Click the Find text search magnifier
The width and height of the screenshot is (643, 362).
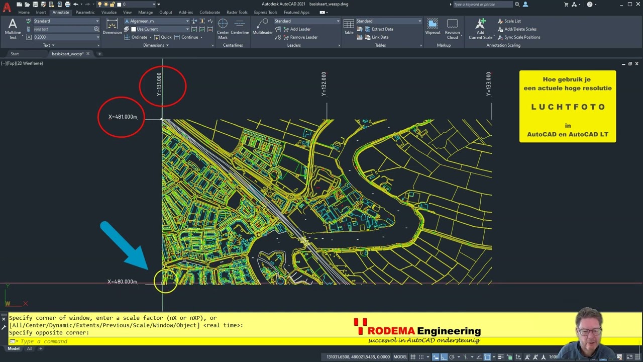[x=96, y=29]
